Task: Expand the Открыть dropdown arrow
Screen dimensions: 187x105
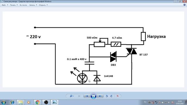Action: (x=47, y=5)
